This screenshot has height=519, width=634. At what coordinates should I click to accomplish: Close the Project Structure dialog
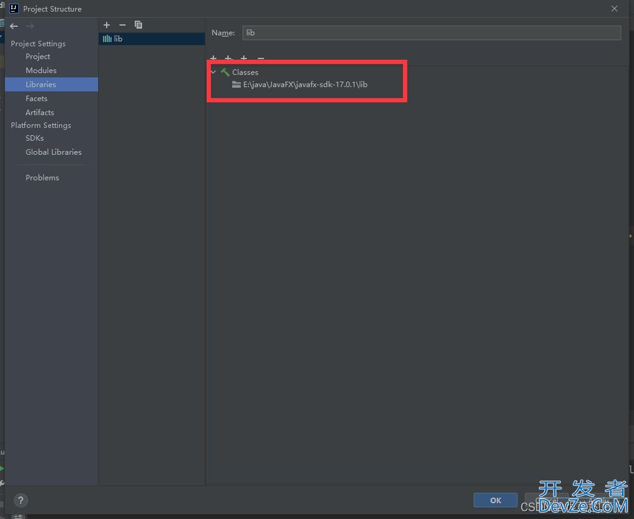614,9
